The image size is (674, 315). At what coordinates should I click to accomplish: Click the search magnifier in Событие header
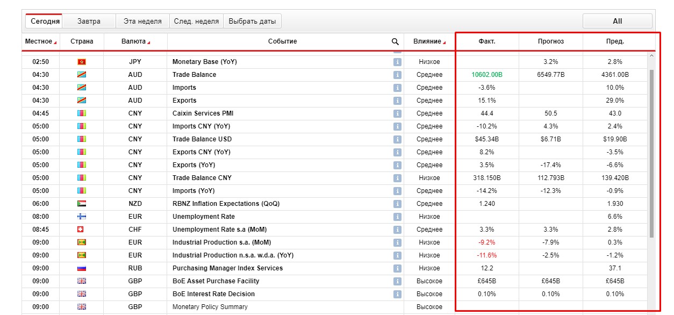pos(395,41)
